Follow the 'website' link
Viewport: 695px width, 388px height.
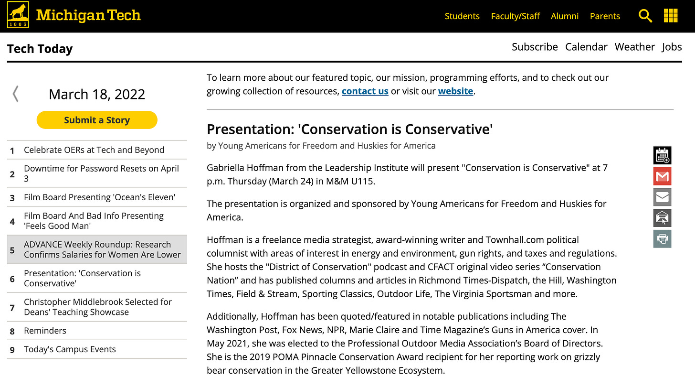(x=456, y=91)
